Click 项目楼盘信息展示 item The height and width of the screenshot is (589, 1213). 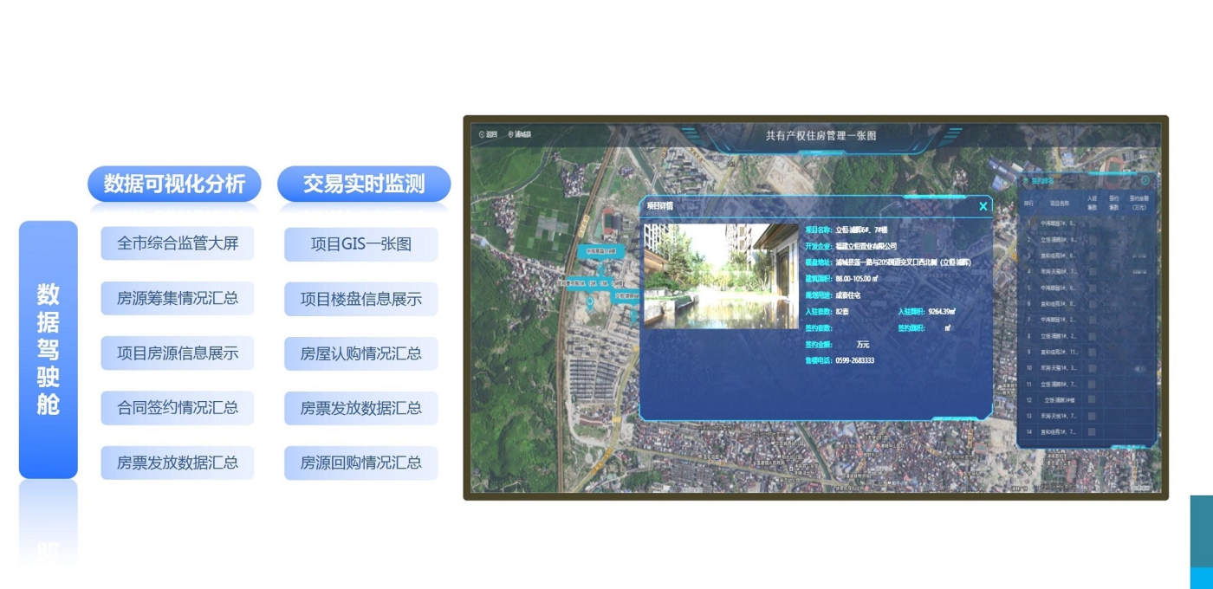(361, 299)
